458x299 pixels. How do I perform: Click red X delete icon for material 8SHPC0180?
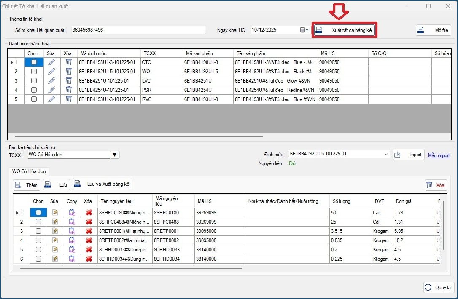[89, 213]
